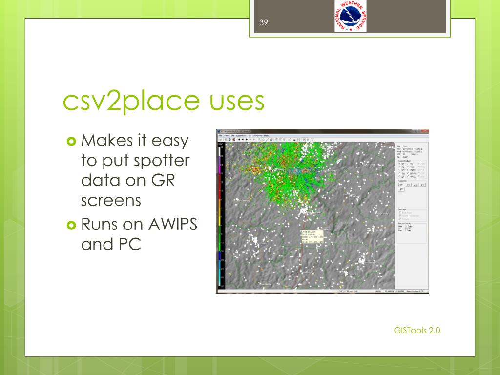Click the radar screenshot image
This screenshot has width=500, height=375.
pyautogui.click(x=323, y=211)
